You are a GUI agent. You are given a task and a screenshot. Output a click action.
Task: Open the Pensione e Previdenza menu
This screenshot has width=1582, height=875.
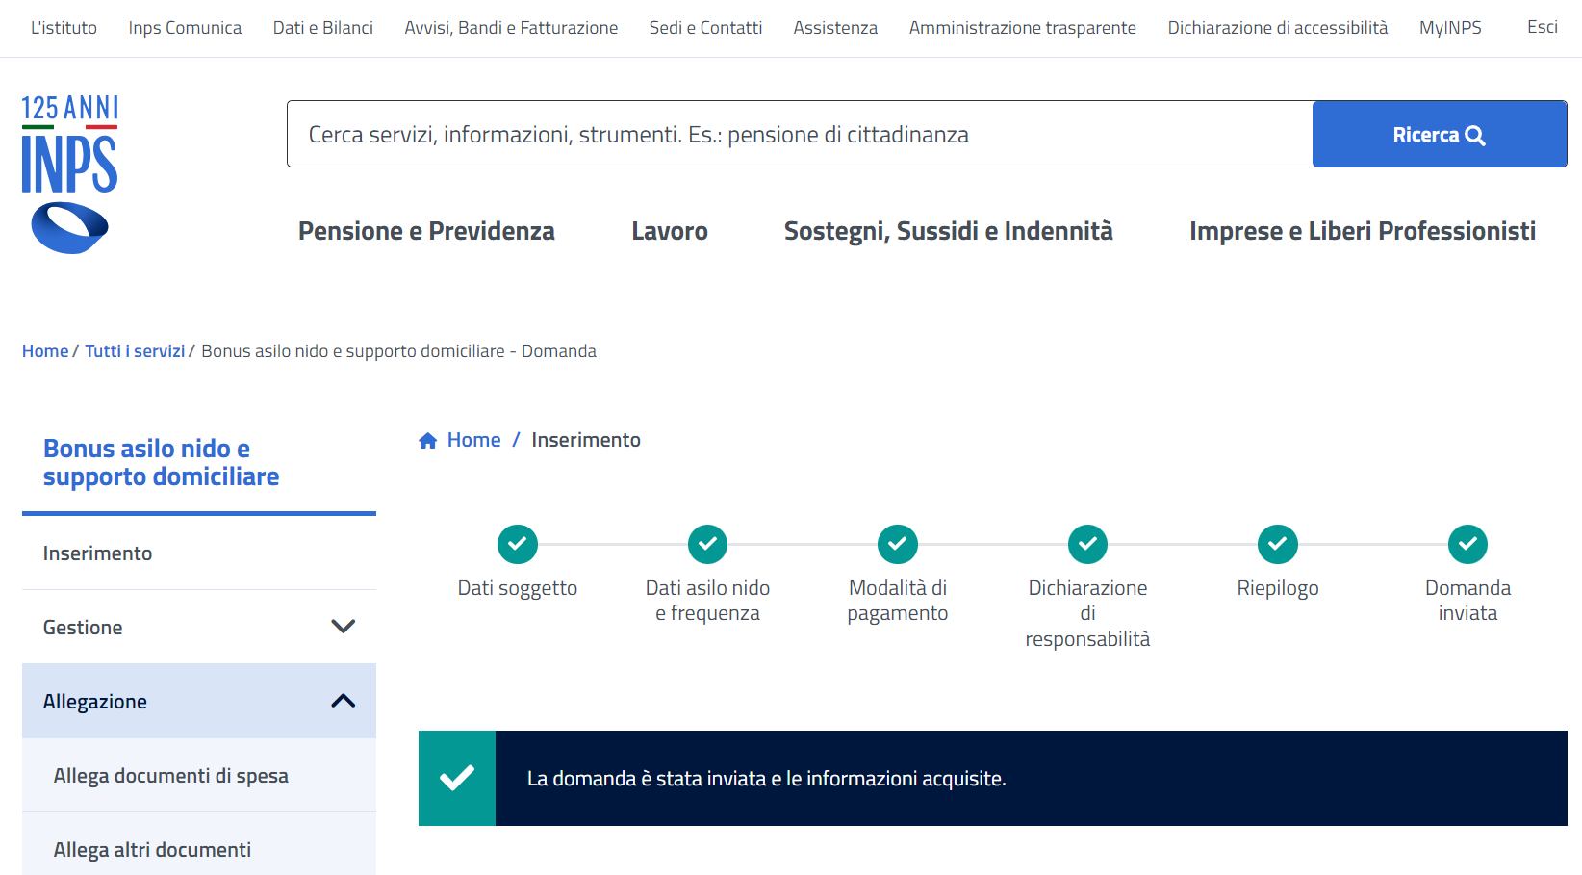click(426, 231)
